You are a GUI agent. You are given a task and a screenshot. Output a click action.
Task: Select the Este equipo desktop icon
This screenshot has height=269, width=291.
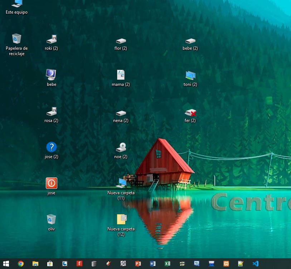[16, 4]
